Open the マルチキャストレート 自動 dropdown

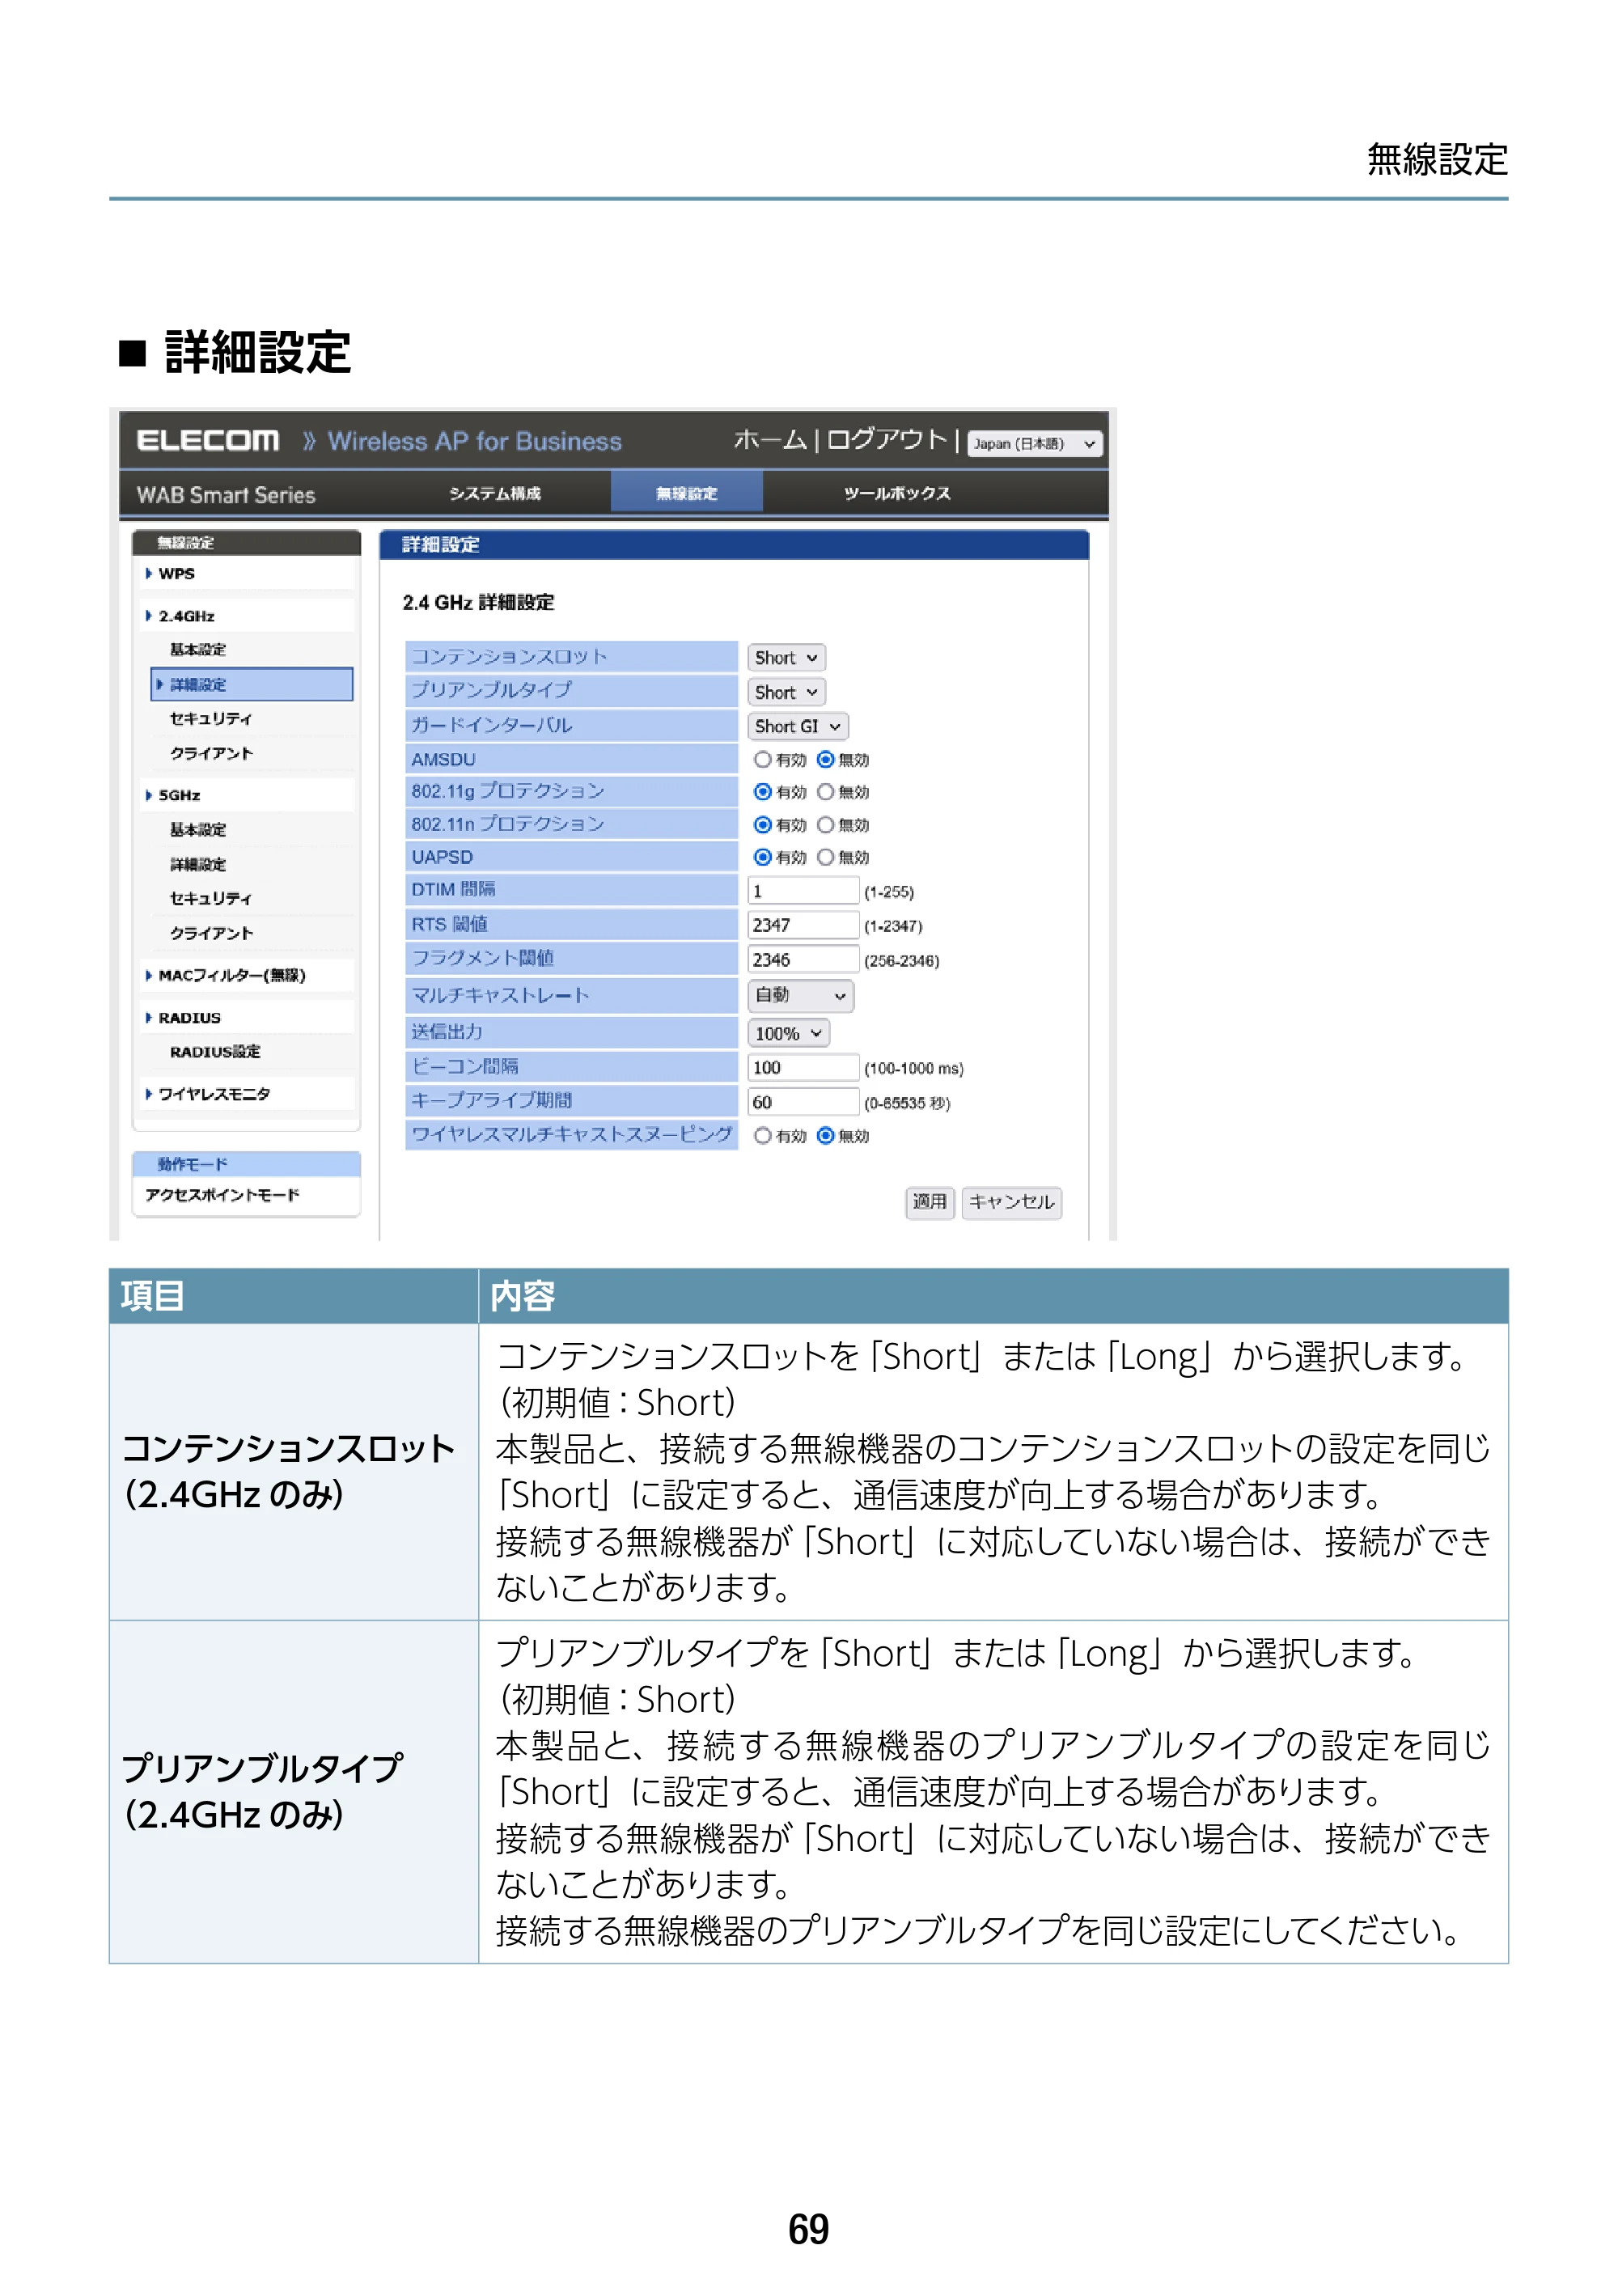801,996
